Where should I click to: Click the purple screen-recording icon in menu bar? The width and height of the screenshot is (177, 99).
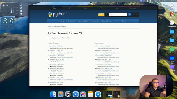141,1
